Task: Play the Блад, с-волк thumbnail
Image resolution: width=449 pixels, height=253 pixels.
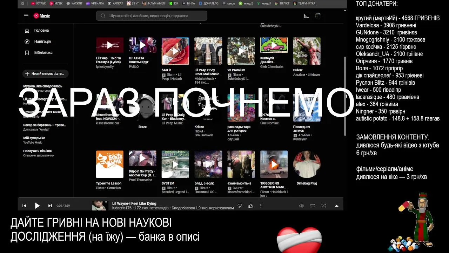Action: pyautogui.click(x=208, y=164)
